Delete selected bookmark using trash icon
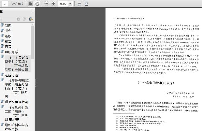Viewport: 202px width, 131px height. [19, 19]
